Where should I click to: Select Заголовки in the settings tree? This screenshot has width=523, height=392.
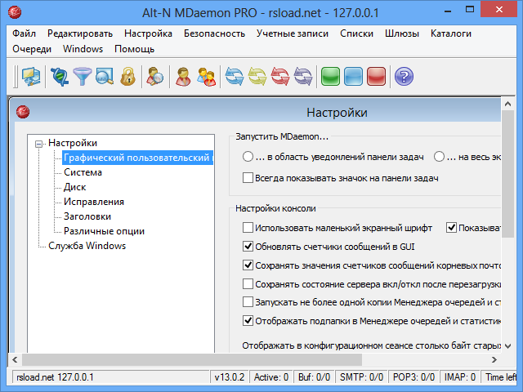[x=87, y=216]
